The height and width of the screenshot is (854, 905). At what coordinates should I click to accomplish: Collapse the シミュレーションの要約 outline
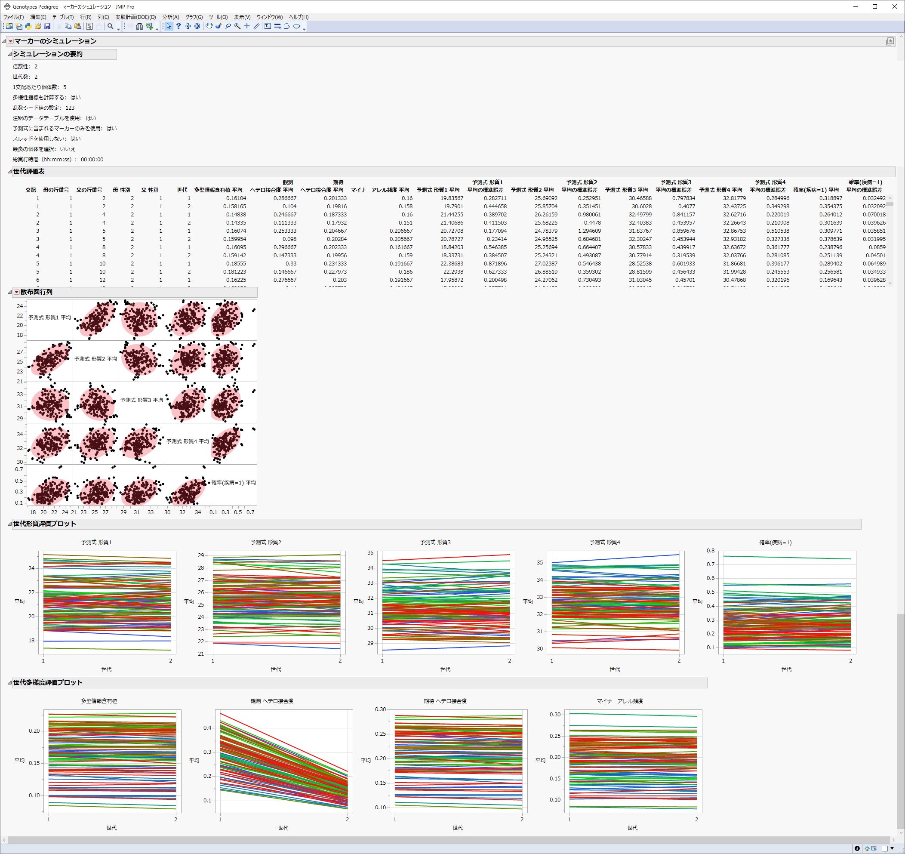click(x=9, y=54)
